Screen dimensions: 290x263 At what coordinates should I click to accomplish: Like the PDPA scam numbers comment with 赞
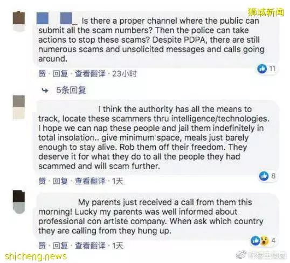42,74
